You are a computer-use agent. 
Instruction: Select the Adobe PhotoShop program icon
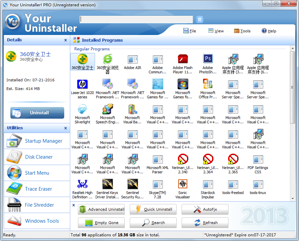(208, 59)
